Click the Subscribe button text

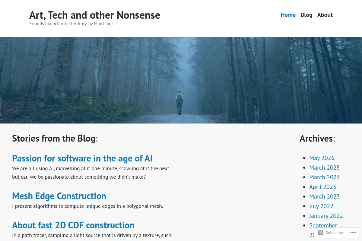[x=334, y=233]
